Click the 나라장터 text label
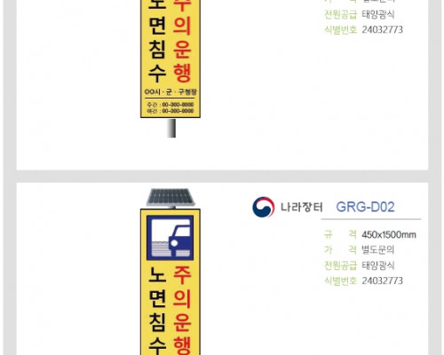 [x=301, y=207]
